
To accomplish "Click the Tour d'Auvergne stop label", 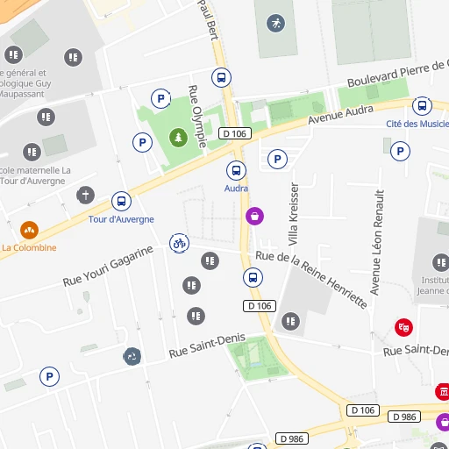I will click(121, 219).
